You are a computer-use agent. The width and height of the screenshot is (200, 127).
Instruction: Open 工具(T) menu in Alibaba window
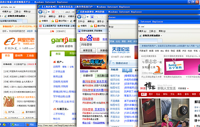click(17, 12)
